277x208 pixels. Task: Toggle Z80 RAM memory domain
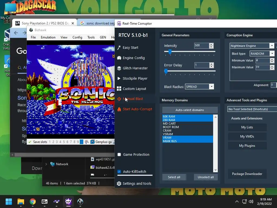click(x=188, y=120)
